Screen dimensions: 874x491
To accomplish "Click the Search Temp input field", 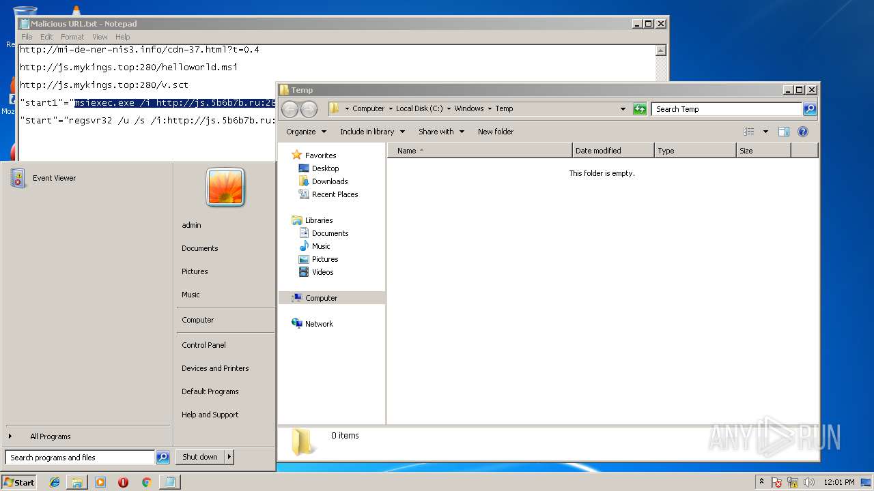I will [727, 109].
